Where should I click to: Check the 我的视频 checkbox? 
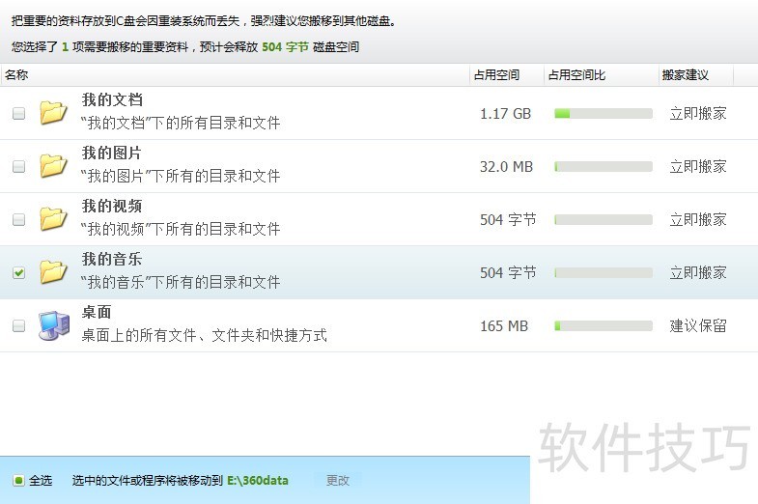tap(19, 220)
